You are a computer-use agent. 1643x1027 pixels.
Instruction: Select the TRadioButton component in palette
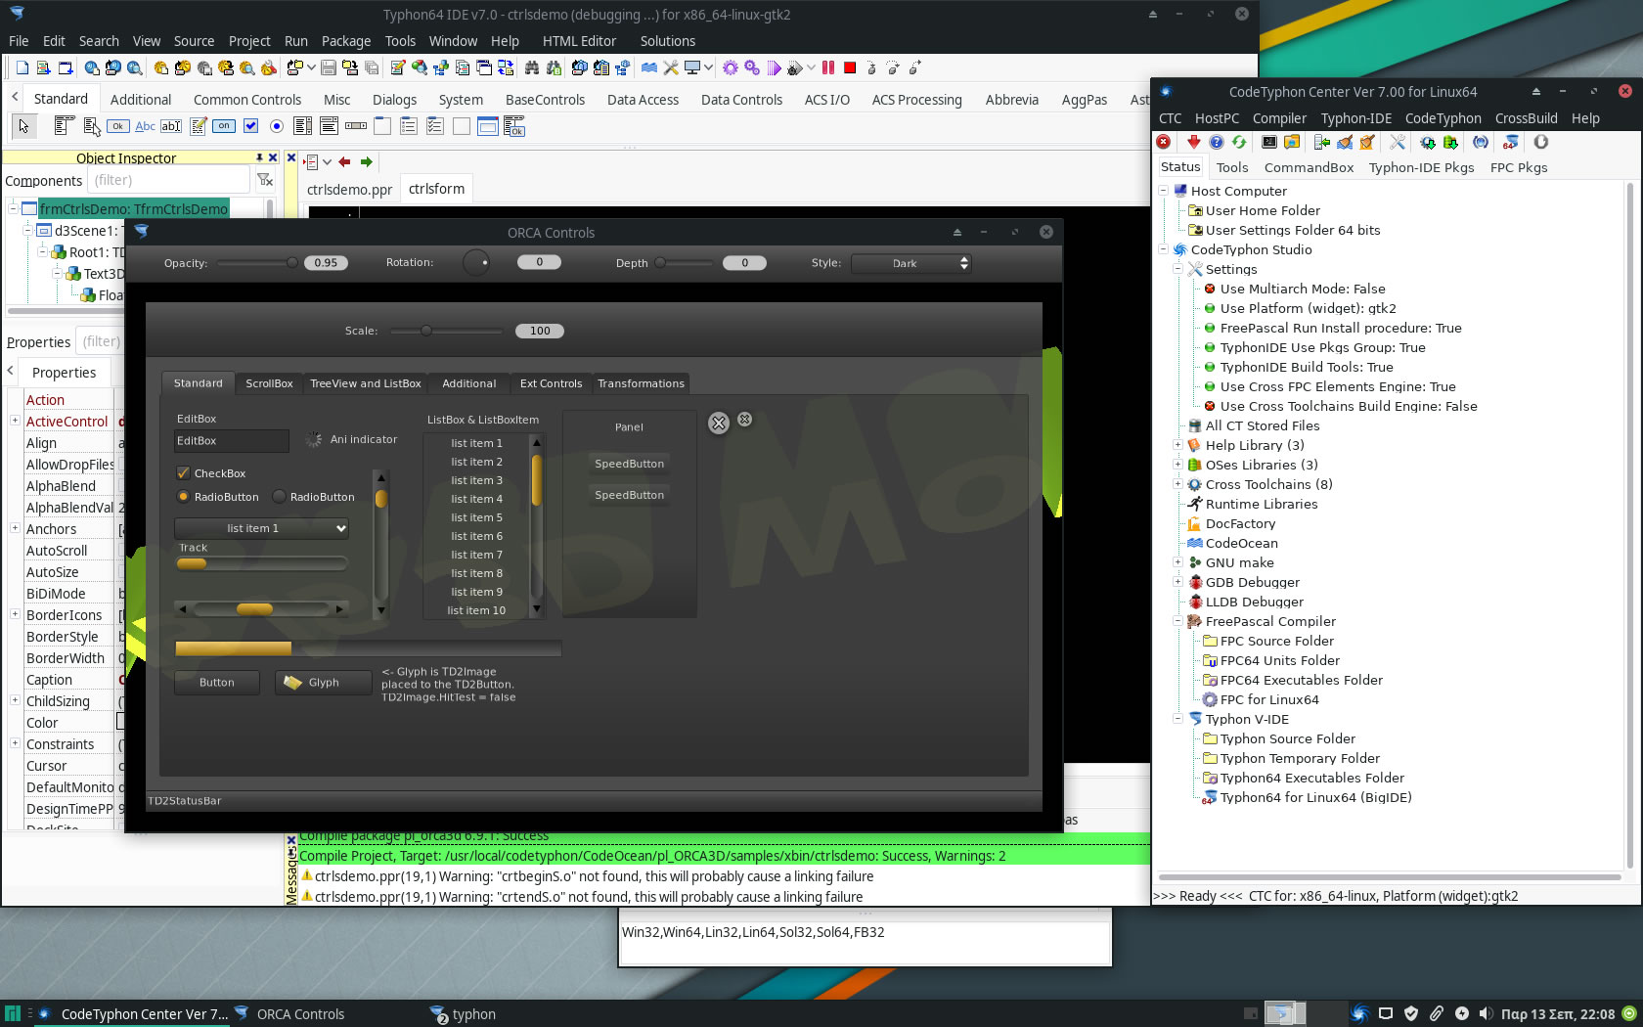click(x=277, y=126)
